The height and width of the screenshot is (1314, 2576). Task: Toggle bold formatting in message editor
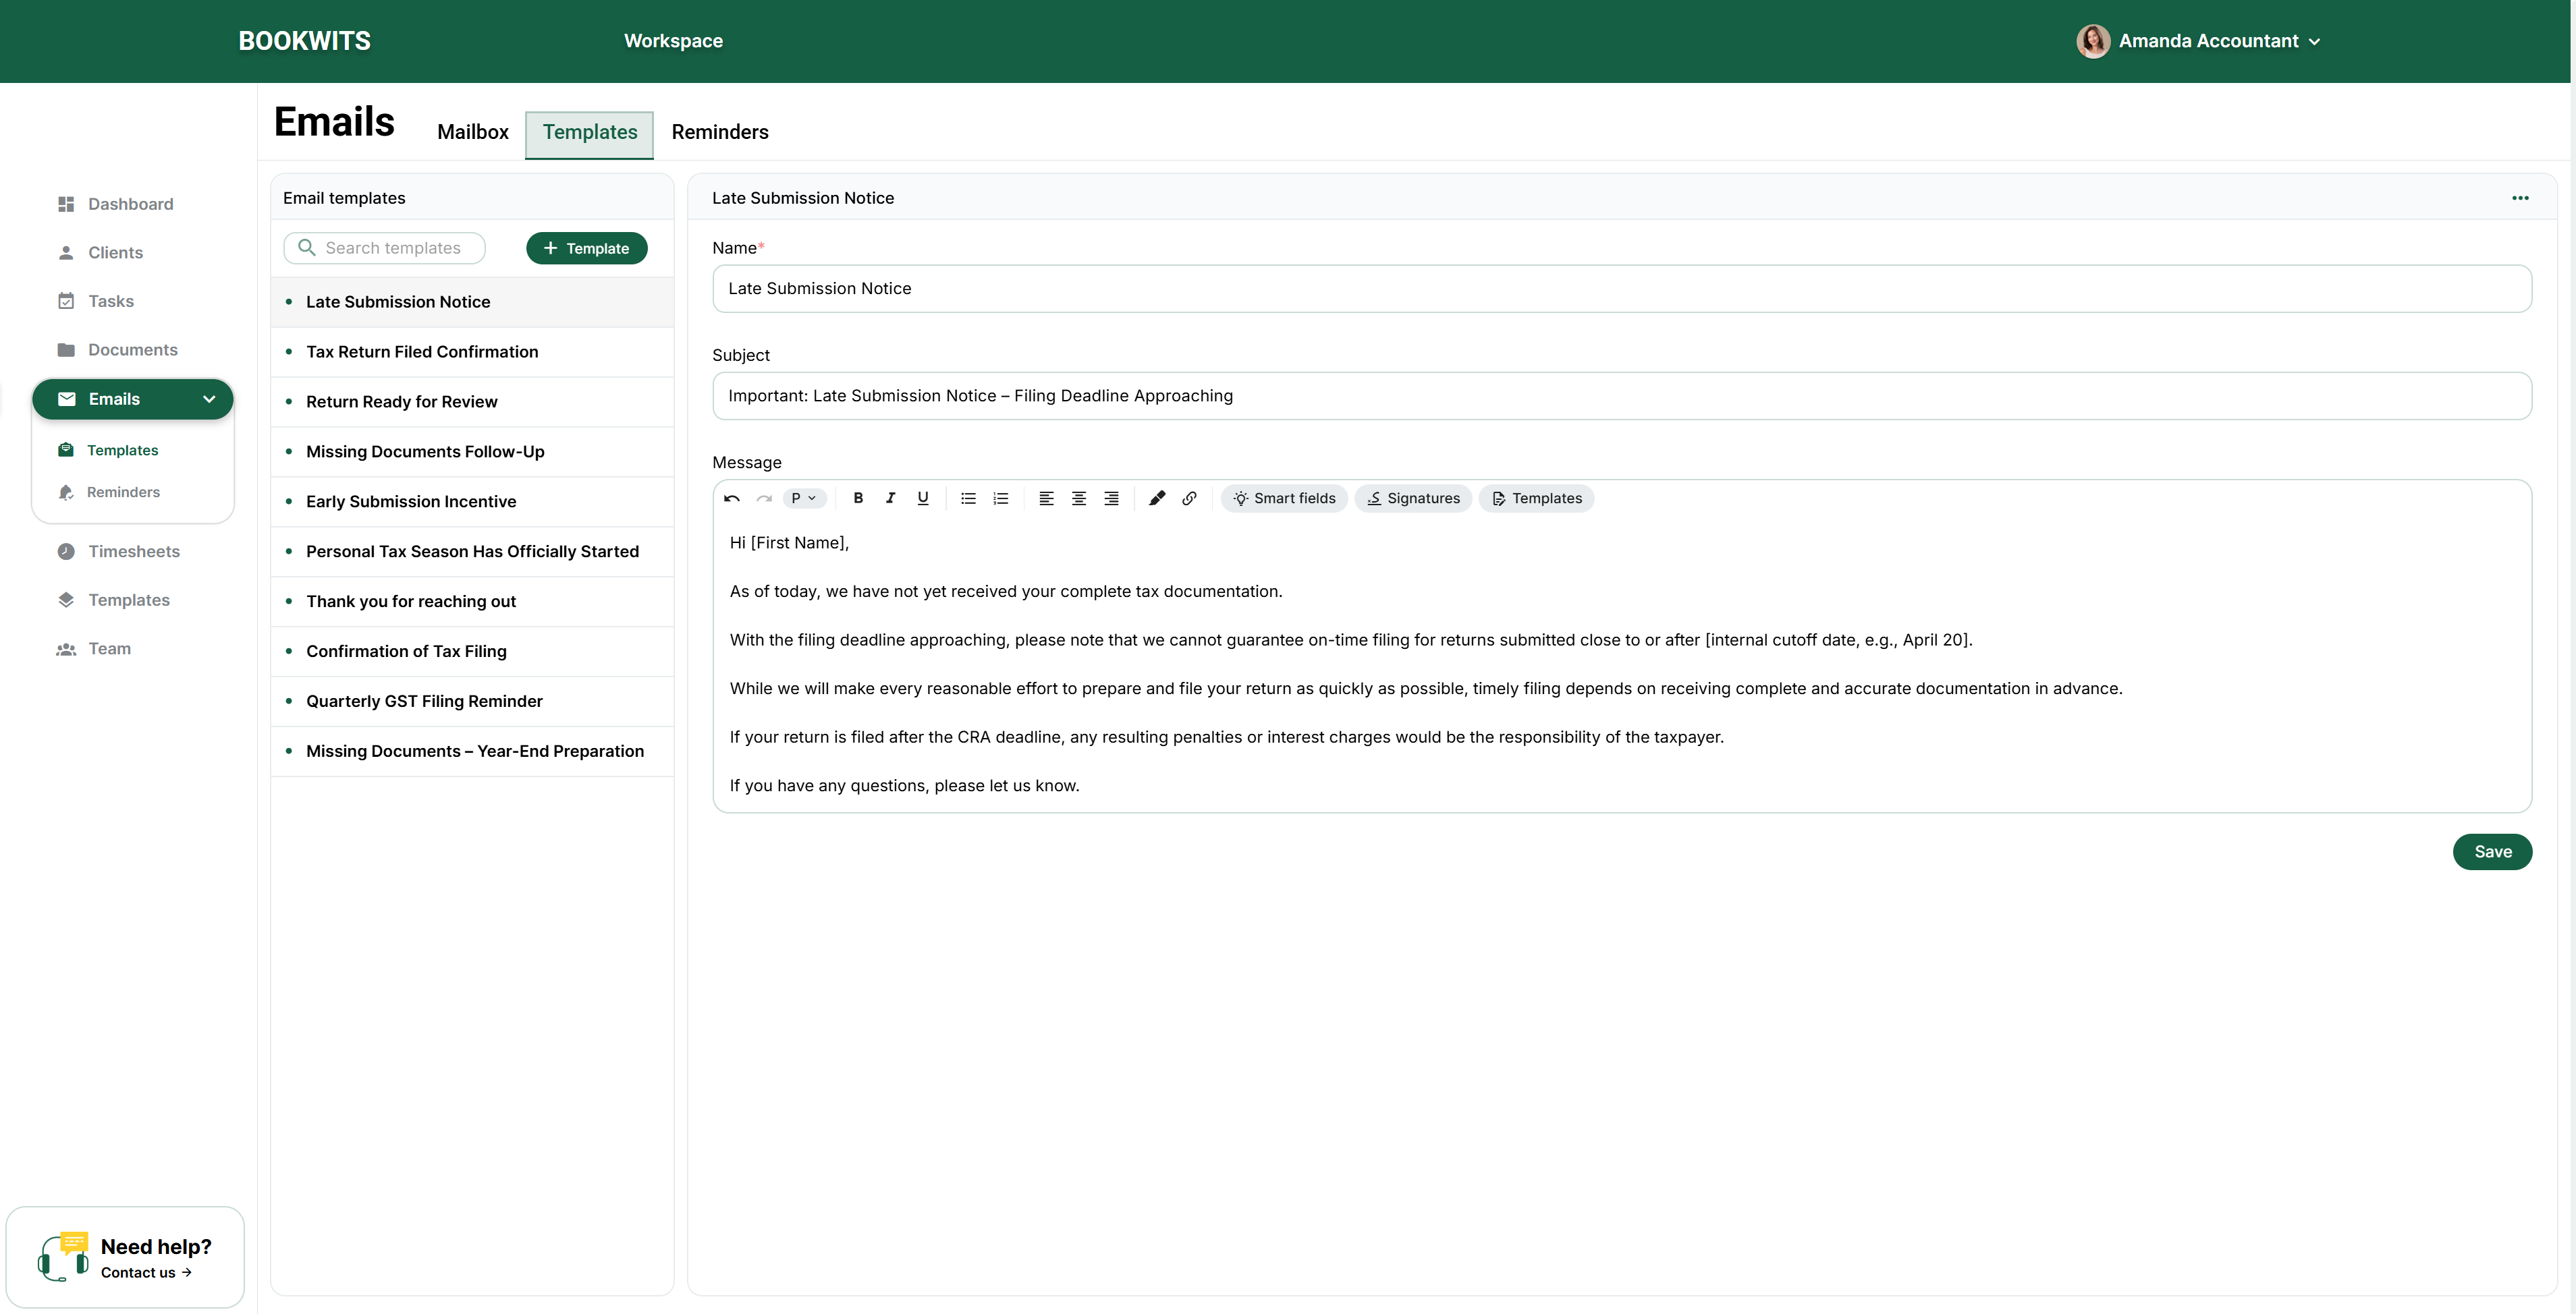(858, 498)
